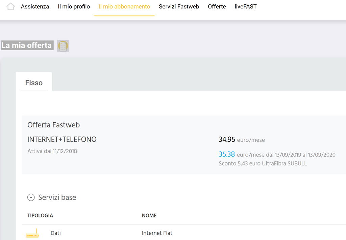
Task: Go to the Offerte section
Action: [217, 7]
